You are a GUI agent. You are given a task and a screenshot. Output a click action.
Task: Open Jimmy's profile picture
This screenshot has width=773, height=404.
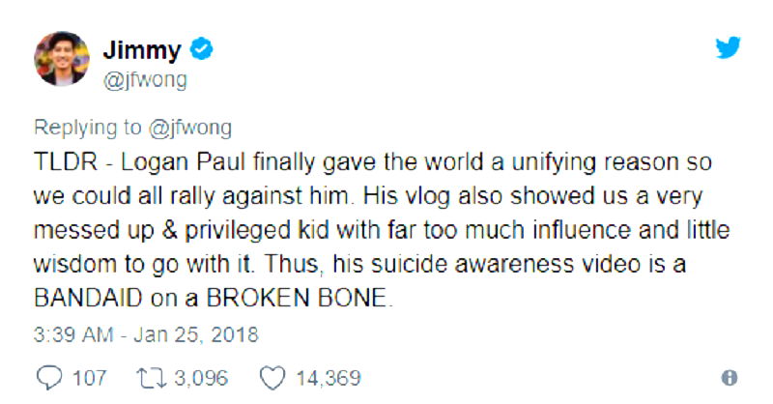(x=62, y=58)
